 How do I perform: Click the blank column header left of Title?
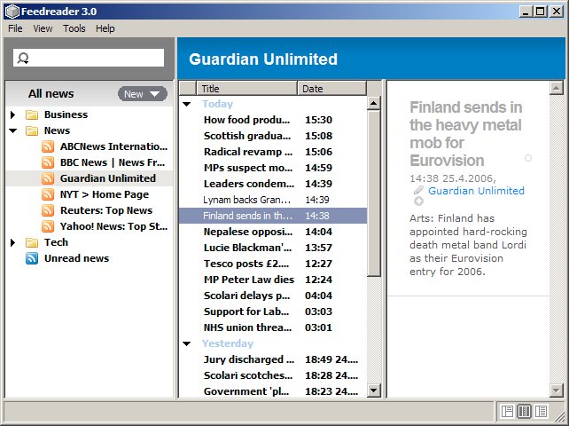(x=188, y=89)
